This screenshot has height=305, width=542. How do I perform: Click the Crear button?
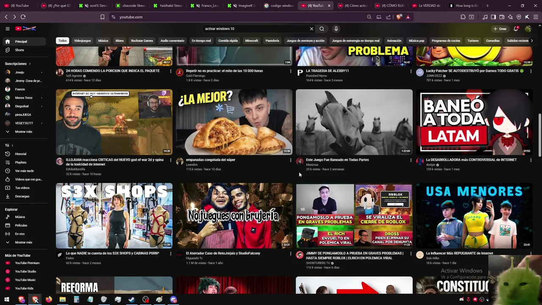500,29
